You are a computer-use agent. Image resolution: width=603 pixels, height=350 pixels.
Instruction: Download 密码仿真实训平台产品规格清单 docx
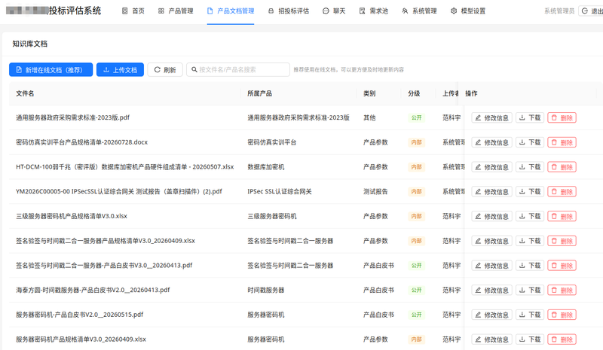tap(530, 142)
